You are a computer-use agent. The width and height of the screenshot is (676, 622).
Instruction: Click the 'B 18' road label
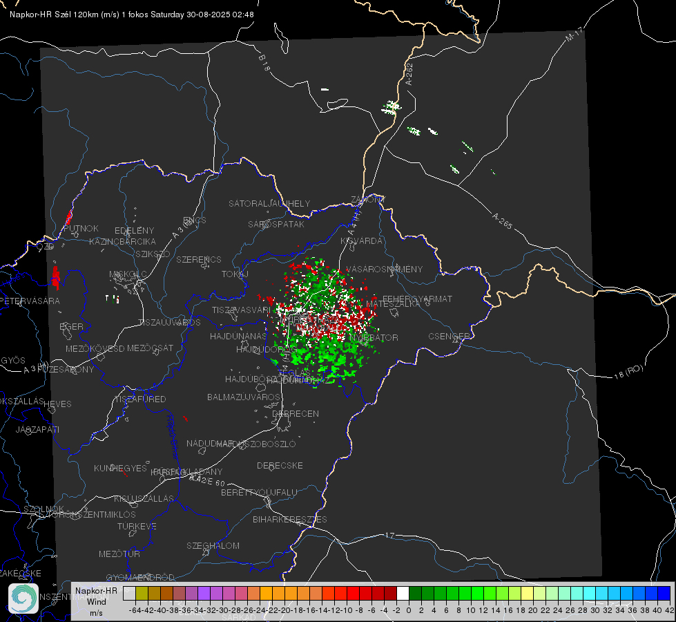tap(264, 63)
